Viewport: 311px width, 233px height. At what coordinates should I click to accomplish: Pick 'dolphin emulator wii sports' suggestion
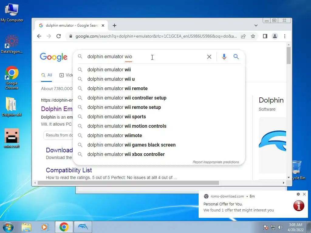click(x=159, y=117)
